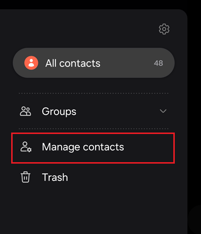Click empty space between Groups label and chevron
The image size is (201, 234).
click(117, 111)
